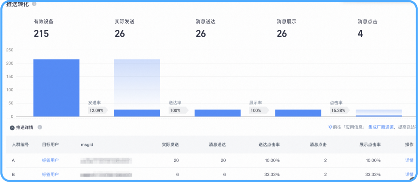
Task: Click the 实际发送 column header
Action: (x=170, y=145)
